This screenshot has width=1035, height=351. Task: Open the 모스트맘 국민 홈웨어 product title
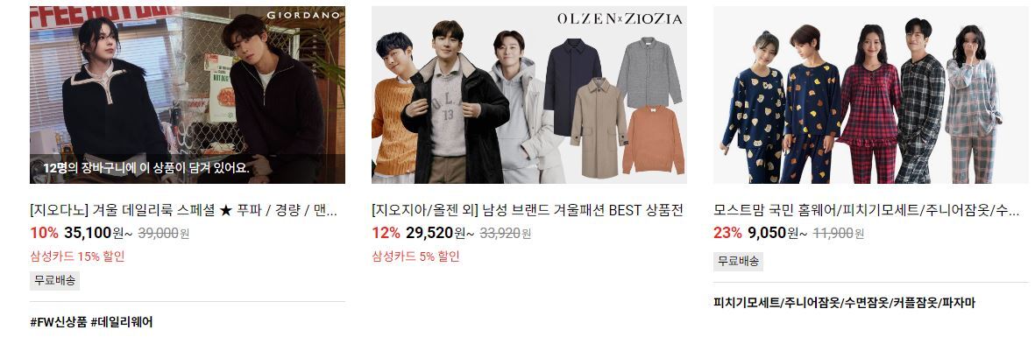867,211
